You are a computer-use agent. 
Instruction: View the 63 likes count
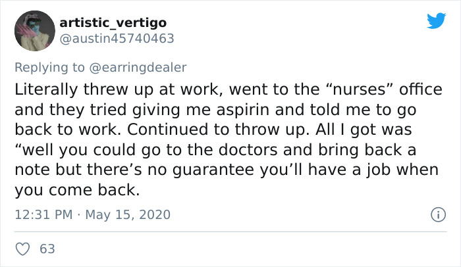(47, 249)
